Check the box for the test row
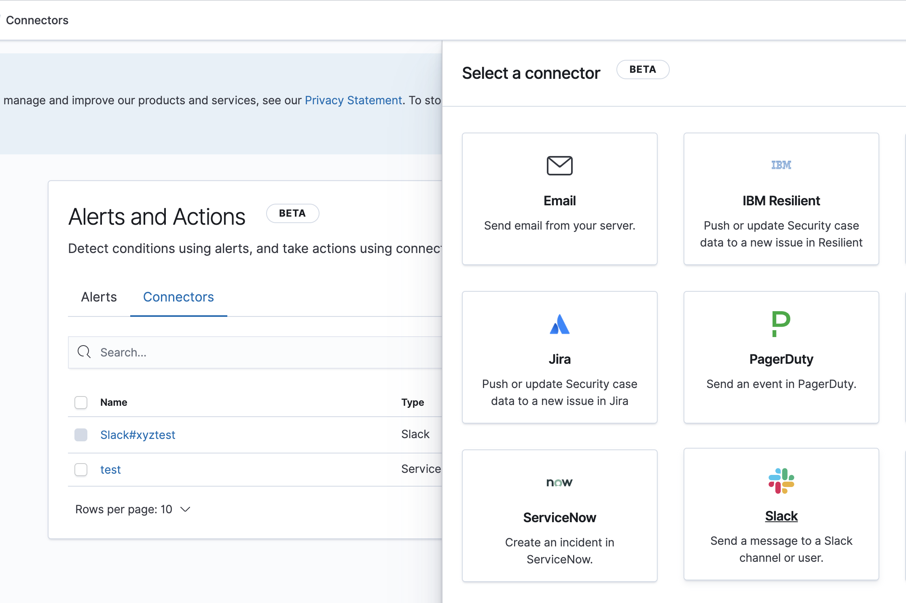 pos(81,469)
